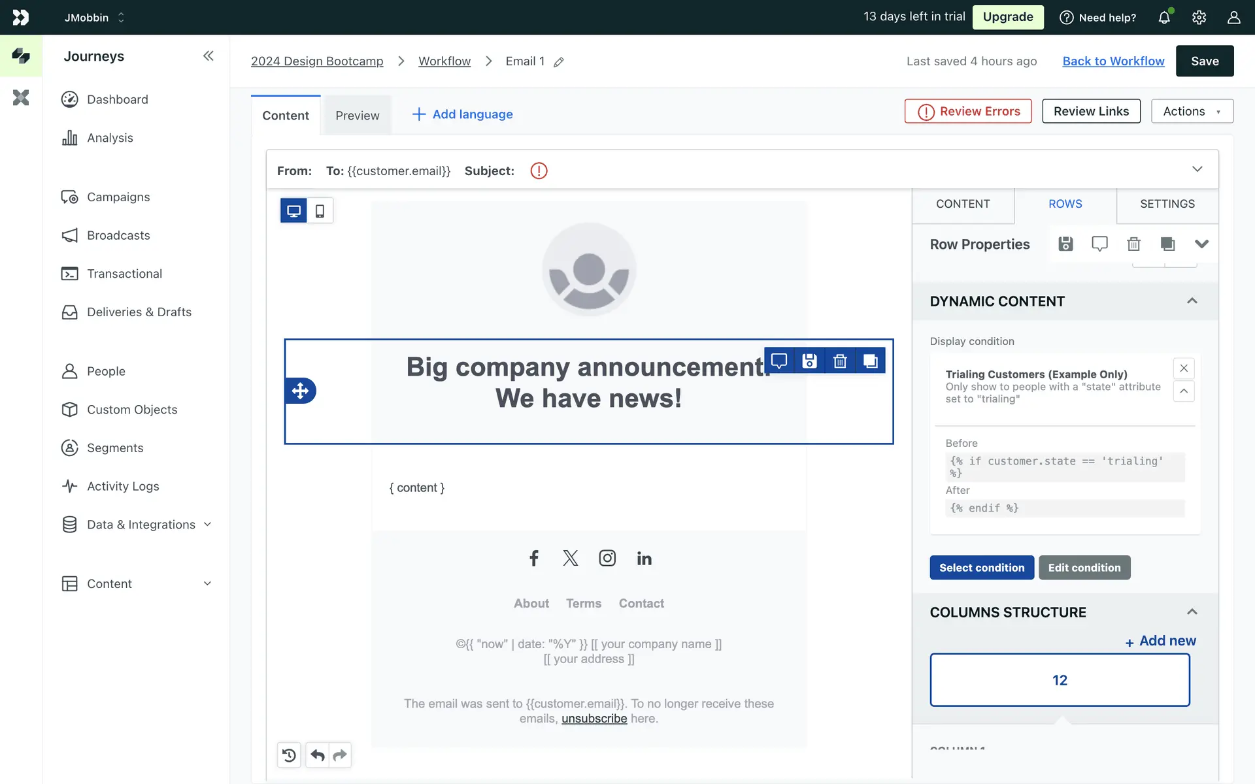Click the edit pencil next to Email 1
The image size is (1255, 784).
(x=559, y=62)
